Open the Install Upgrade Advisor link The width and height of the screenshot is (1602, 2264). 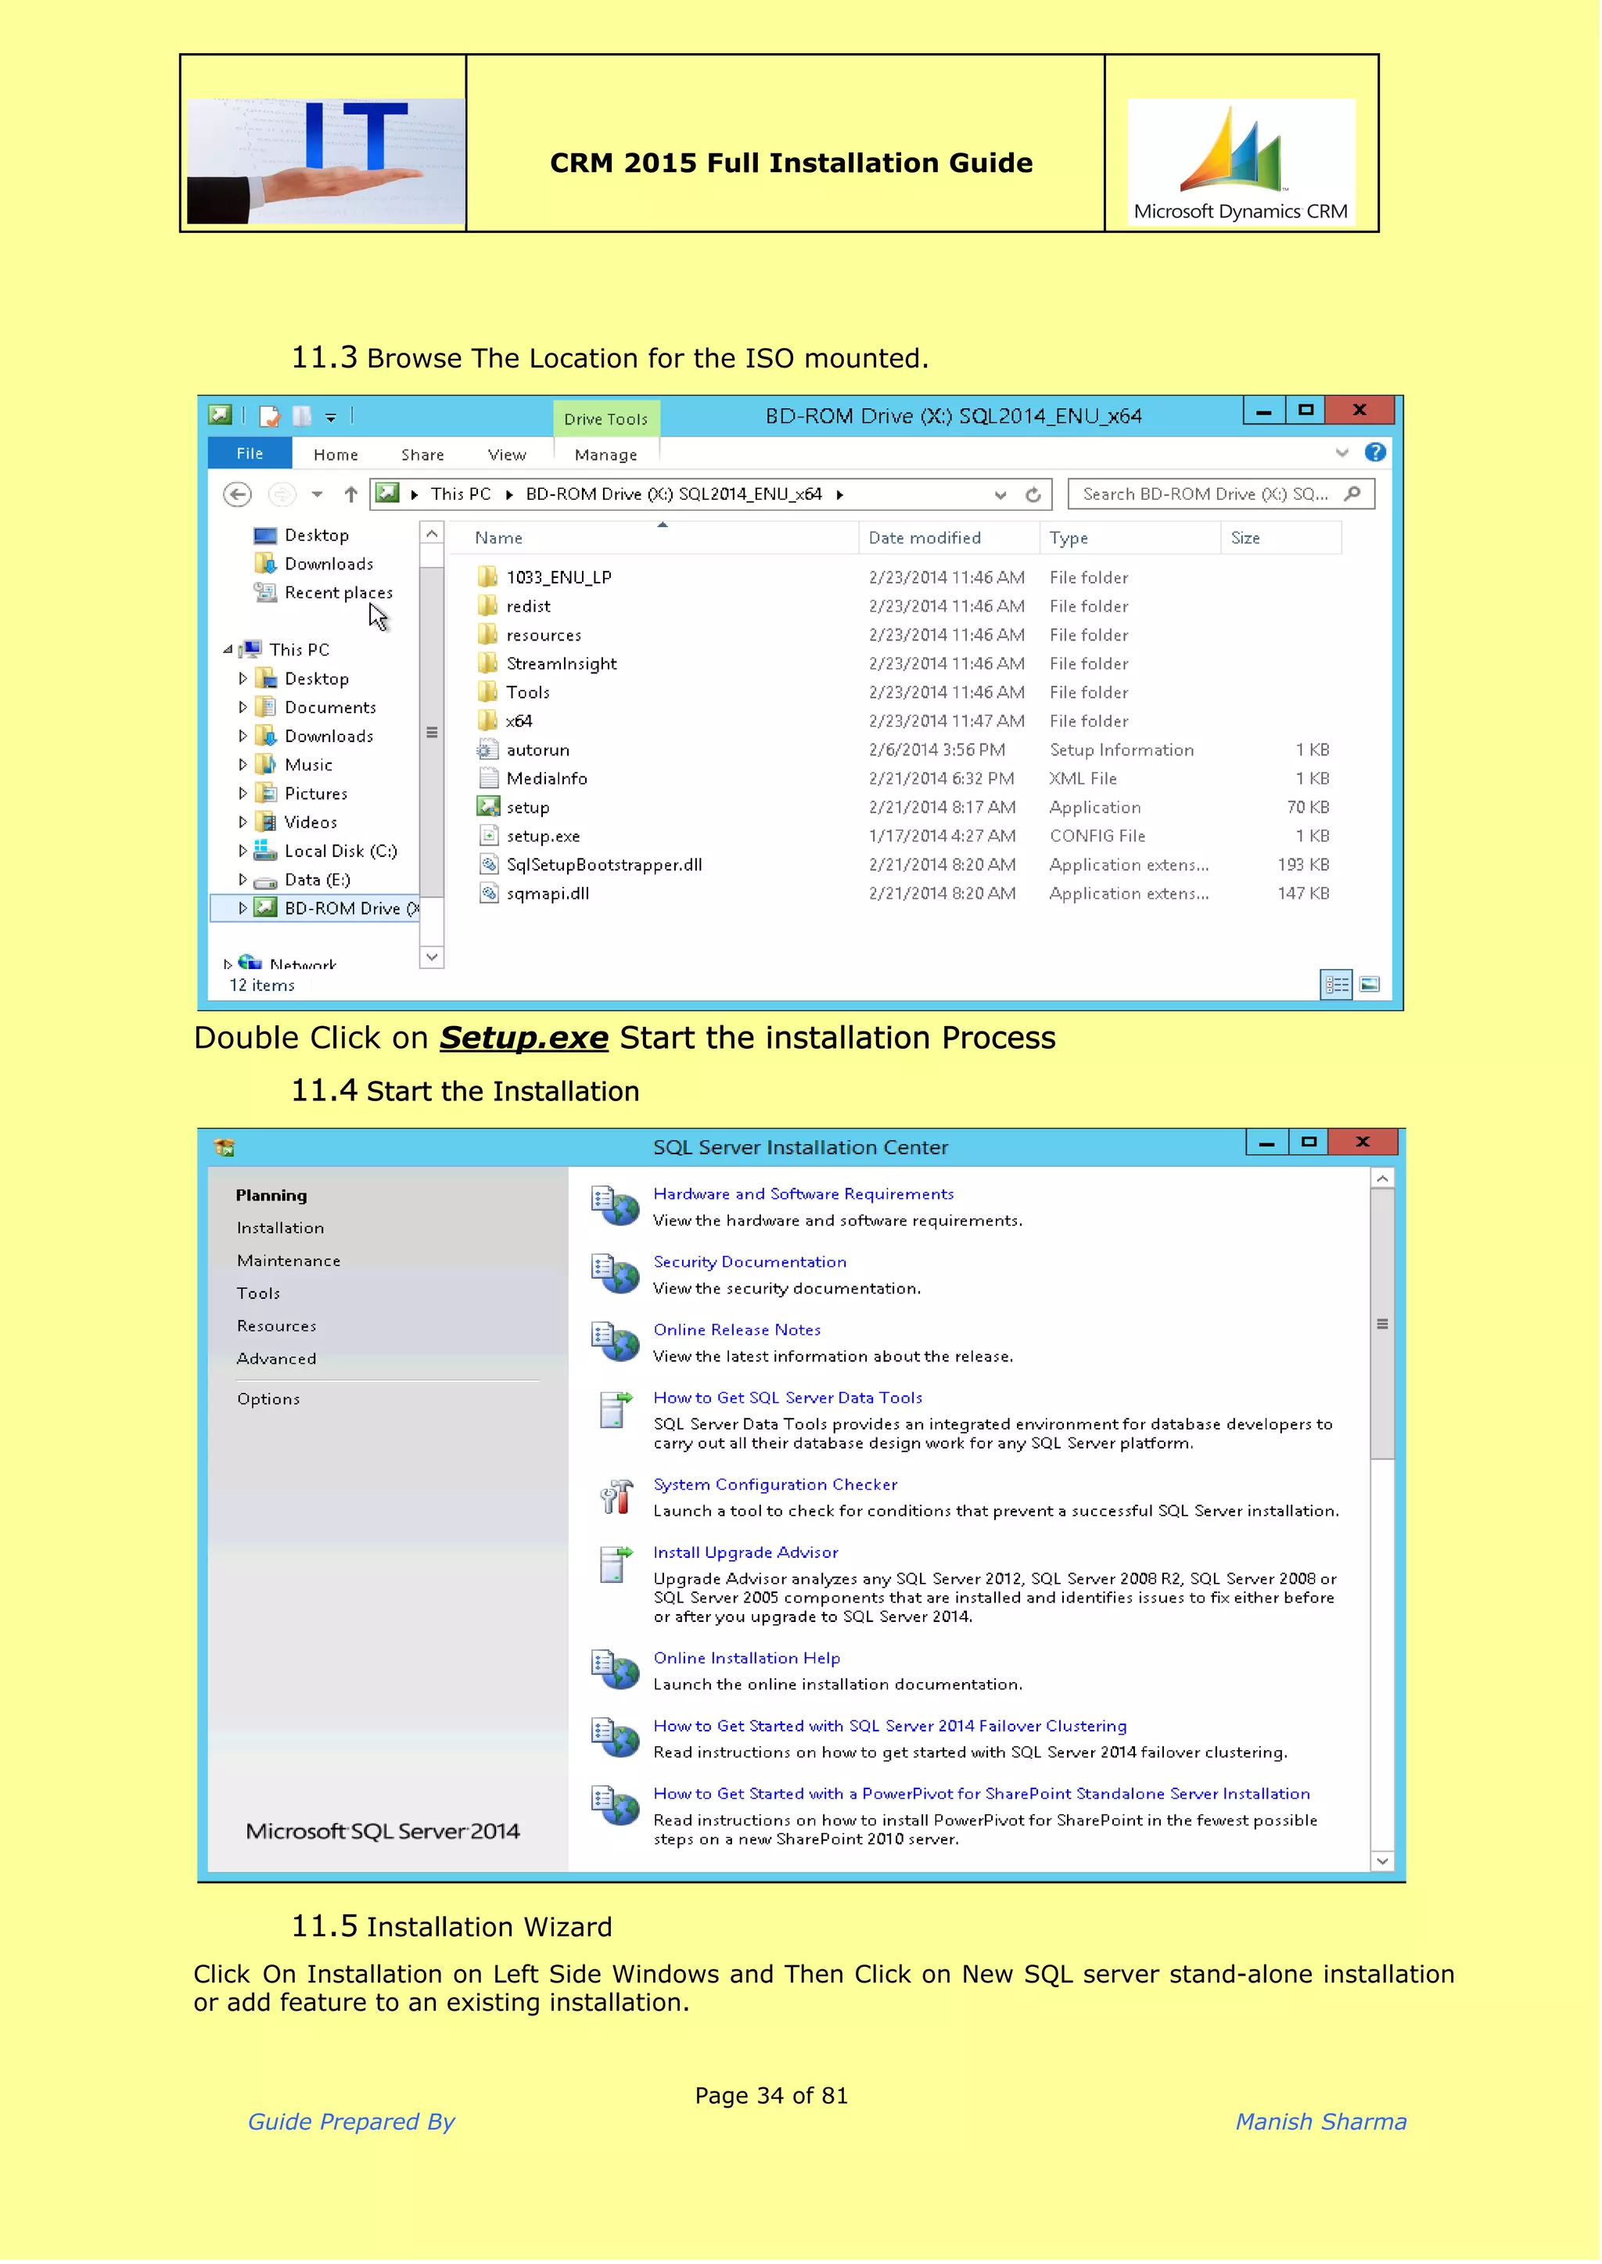coord(745,1553)
